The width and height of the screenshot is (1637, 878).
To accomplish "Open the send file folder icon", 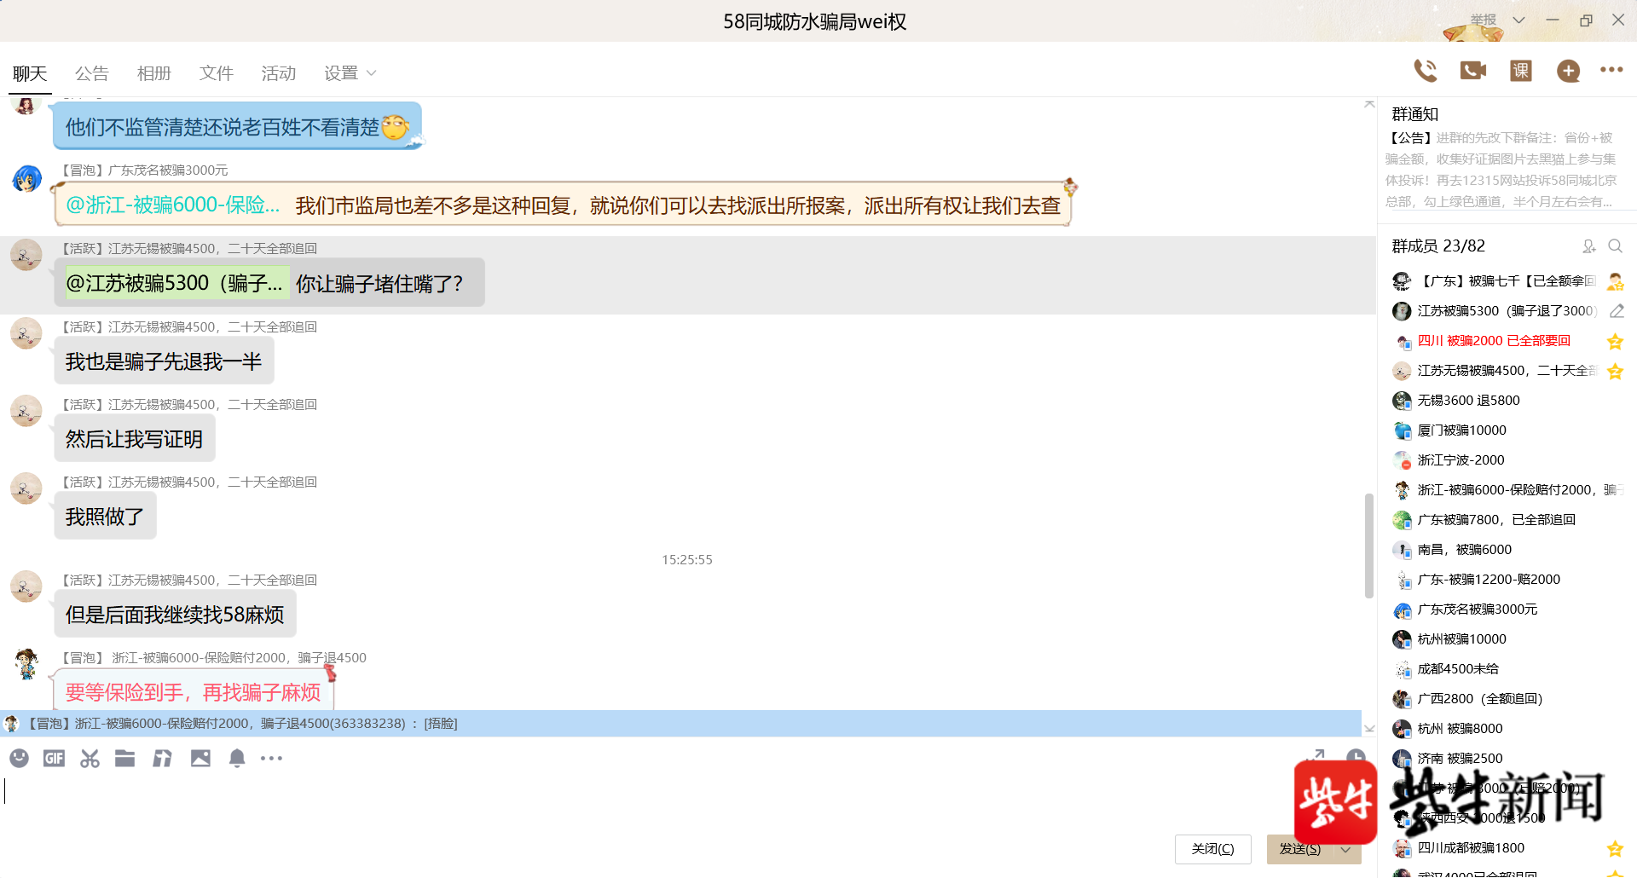I will pyautogui.click(x=125, y=758).
